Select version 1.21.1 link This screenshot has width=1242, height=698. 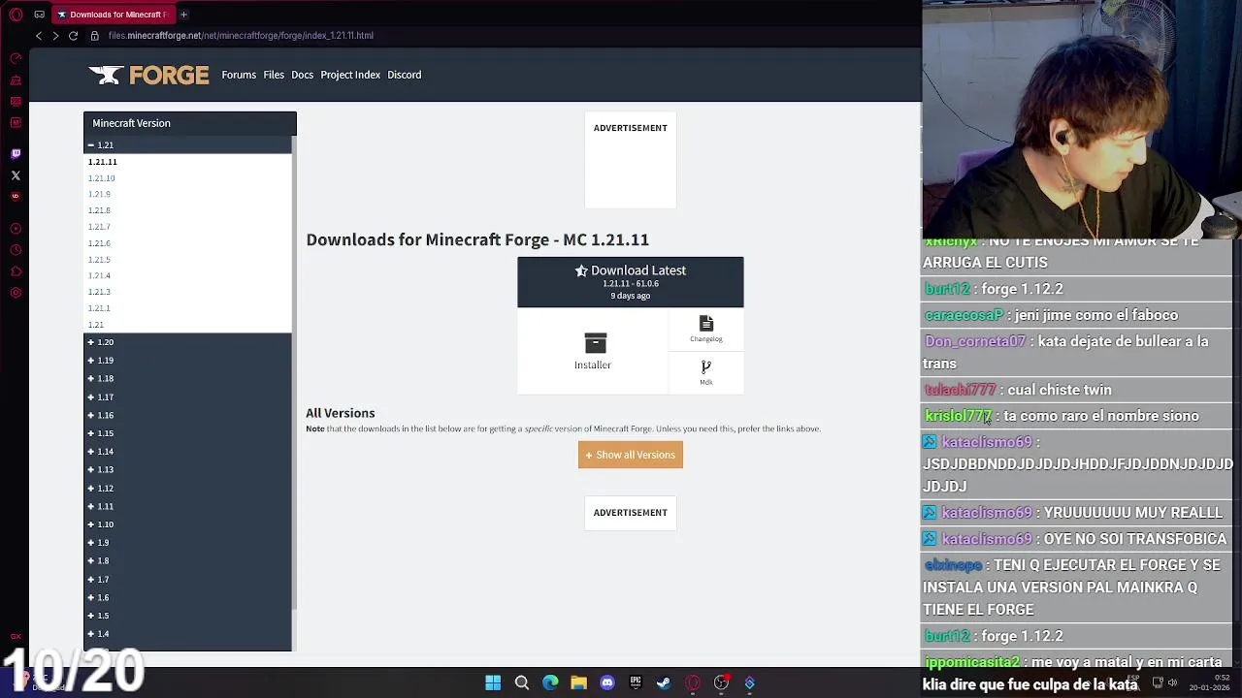(99, 308)
